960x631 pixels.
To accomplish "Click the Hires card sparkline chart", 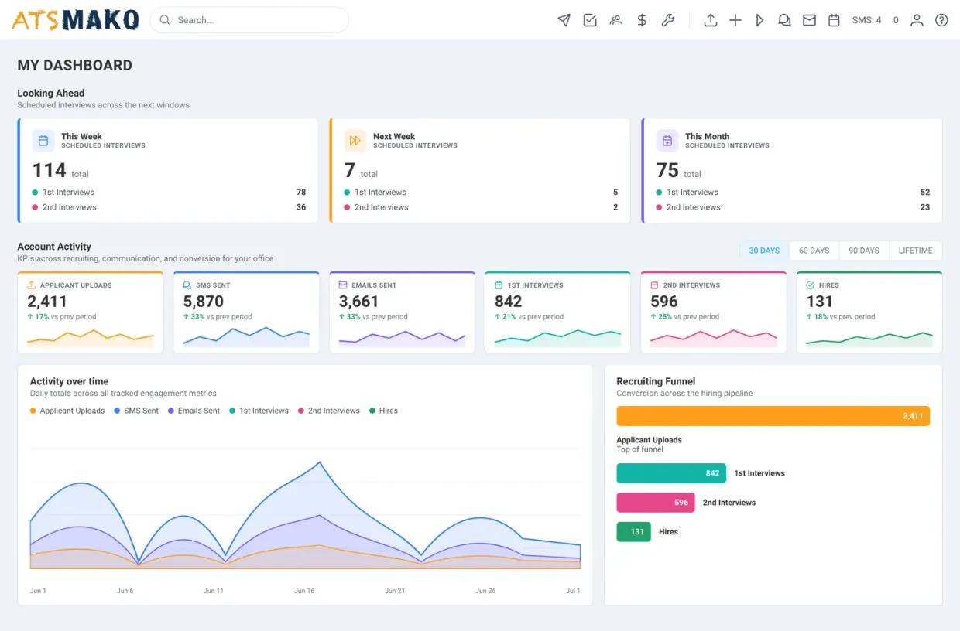I will 869,339.
